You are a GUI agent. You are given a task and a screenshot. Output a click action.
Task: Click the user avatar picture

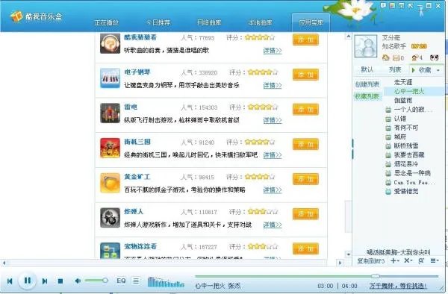[366, 46]
